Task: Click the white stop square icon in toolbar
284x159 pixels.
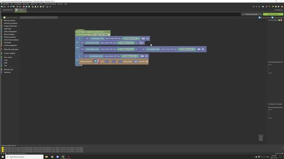Action: (279, 7)
